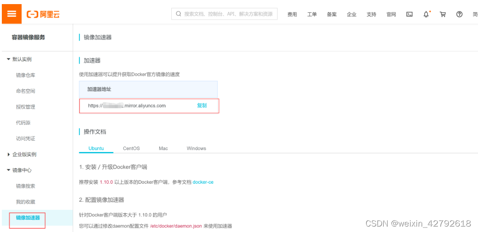Switch to the Mac tab

coord(164,148)
